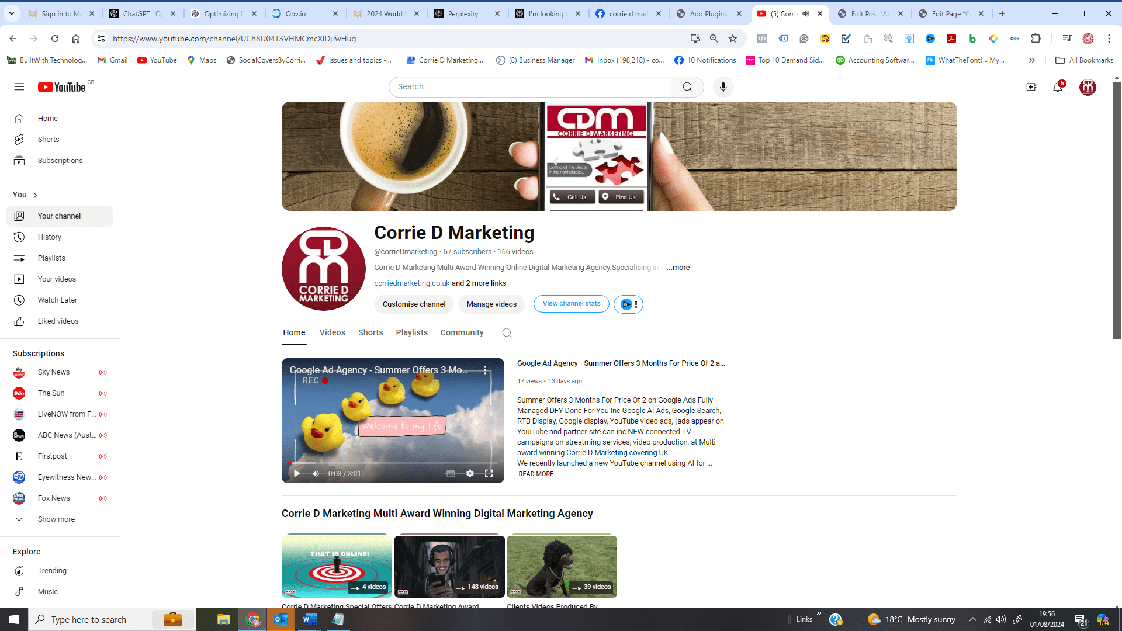Open All Bookmarks folder

[x=1084, y=60]
